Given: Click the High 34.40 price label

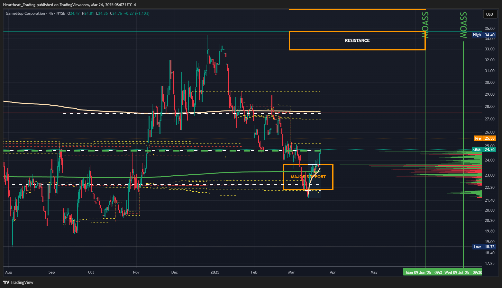Looking at the screenshot, I should pyautogui.click(x=484, y=35).
